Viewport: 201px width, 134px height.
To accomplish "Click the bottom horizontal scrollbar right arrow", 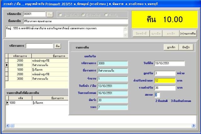I will coord(194,126).
